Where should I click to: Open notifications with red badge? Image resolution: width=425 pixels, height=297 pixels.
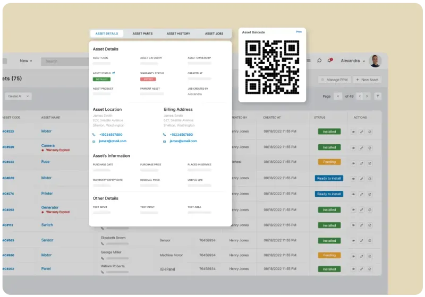coord(330,60)
